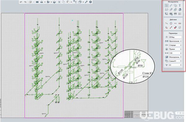Click the Print icon in toolbar
186x122 pixels.
click(54, 2)
